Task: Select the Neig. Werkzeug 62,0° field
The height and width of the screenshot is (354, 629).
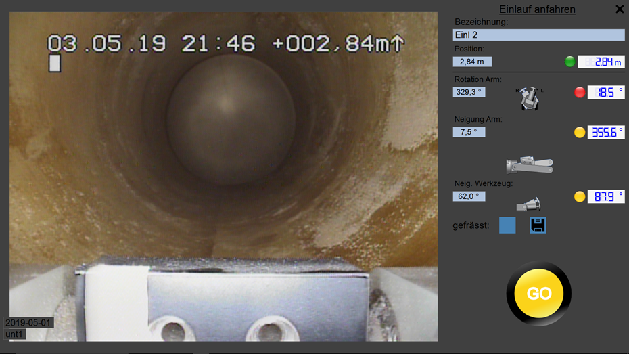Action: point(469,196)
